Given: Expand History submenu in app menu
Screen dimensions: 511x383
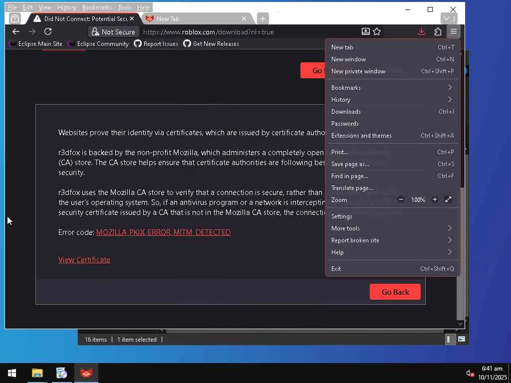Looking at the screenshot, I should click(x=392, y=100).
